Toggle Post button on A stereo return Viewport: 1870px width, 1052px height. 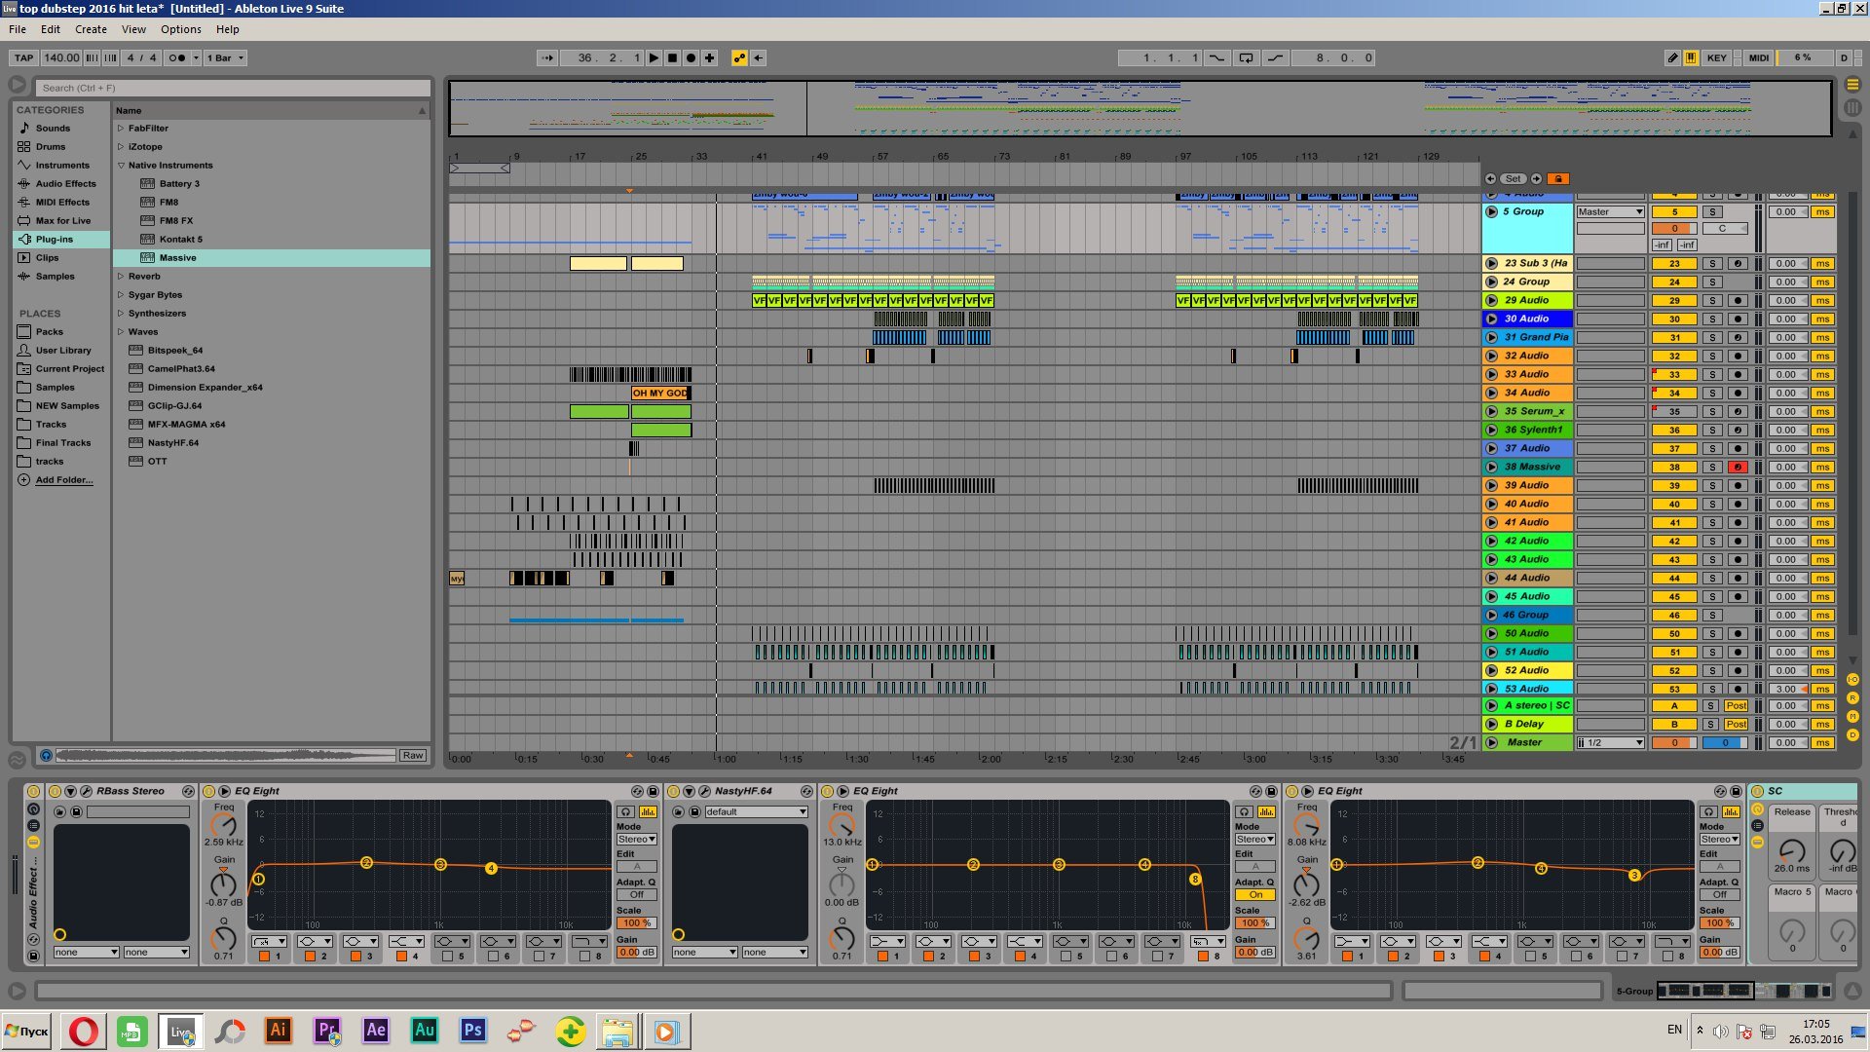tap(1736, 705)
